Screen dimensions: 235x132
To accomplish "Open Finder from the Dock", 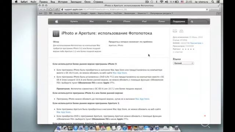I will click(59, 128).
